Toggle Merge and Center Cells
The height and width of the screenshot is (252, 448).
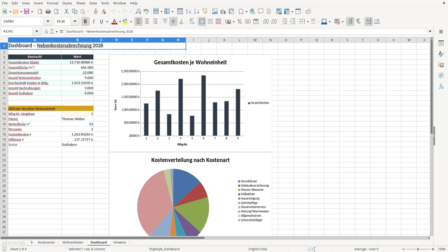202,22
